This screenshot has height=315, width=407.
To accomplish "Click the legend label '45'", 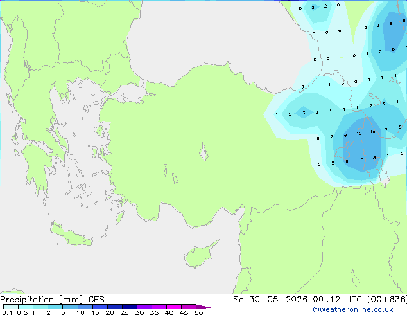I will coord(184,312).
